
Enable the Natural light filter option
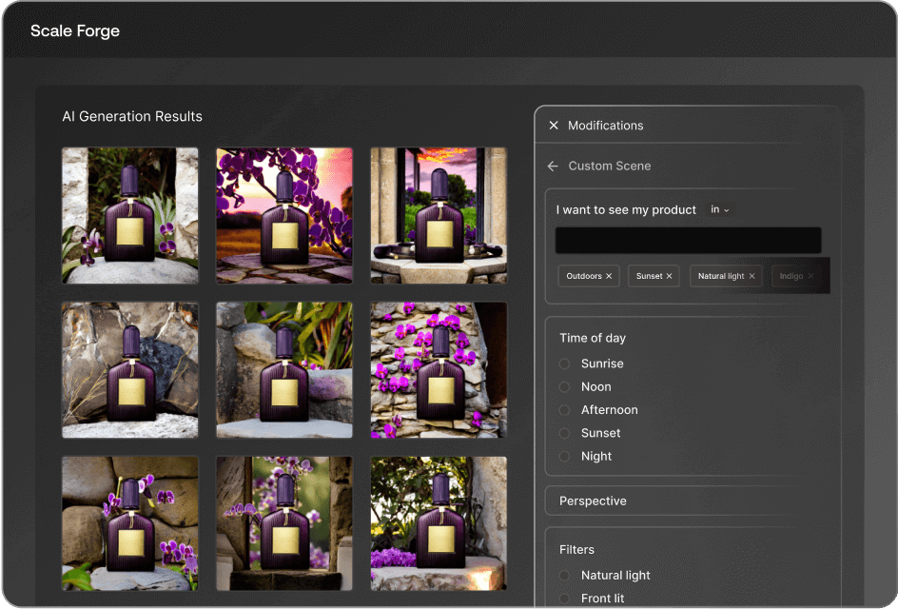point(564,575)
